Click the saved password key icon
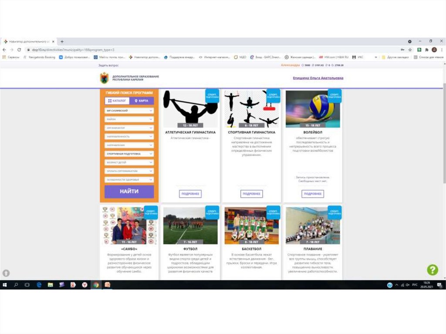 click(402, 50)
